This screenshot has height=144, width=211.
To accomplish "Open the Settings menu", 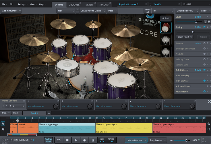I will pos(23,4).
